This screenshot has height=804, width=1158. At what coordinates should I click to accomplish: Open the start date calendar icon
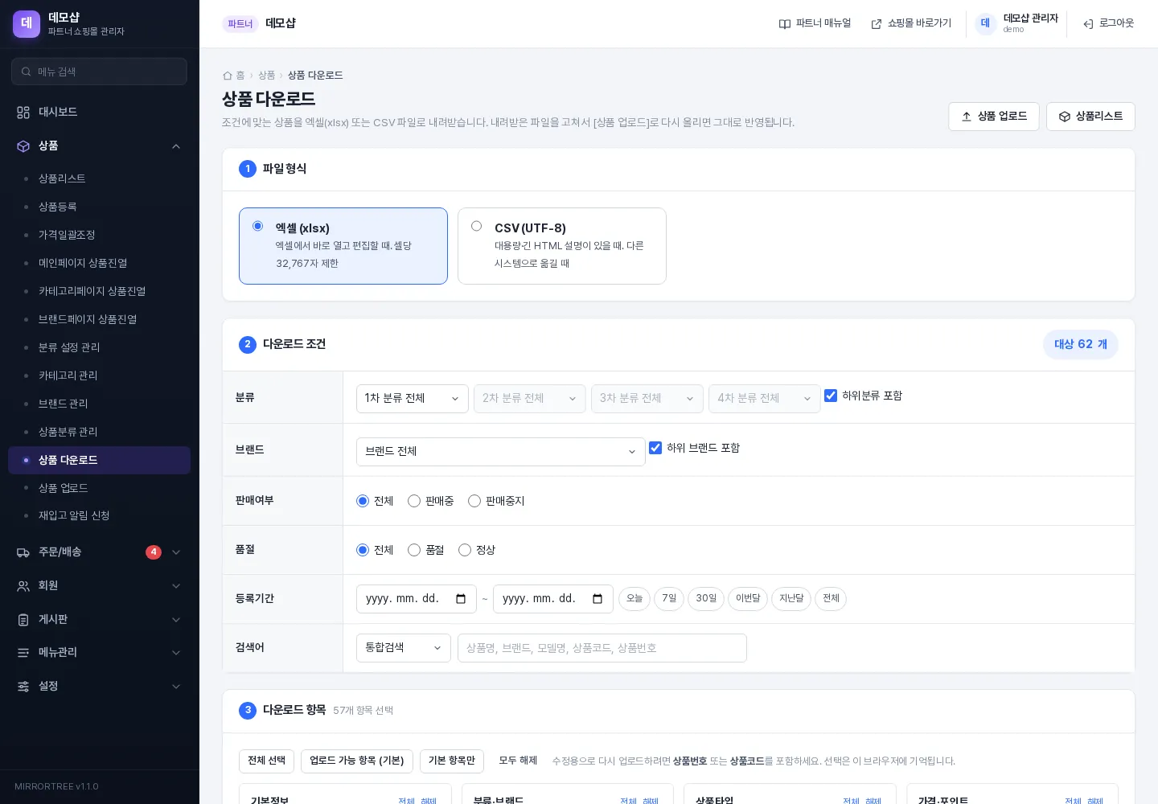tap(461, 599)
